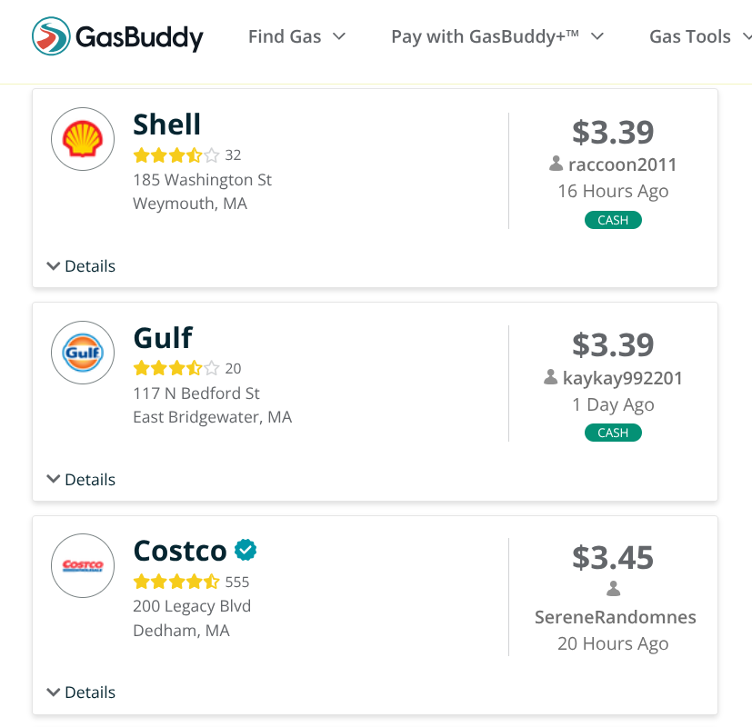Viewport: 752px width, 727px height.
Task: Expand Details for Costco station
Action: pos(81,692)
